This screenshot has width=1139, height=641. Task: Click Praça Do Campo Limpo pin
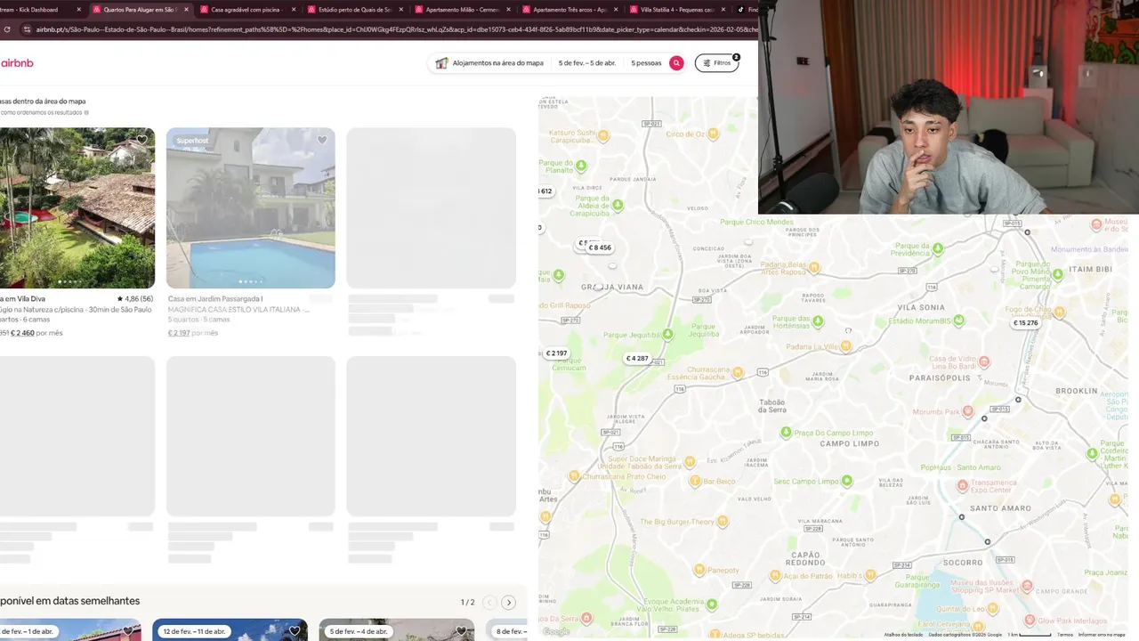tap(786, 433)
